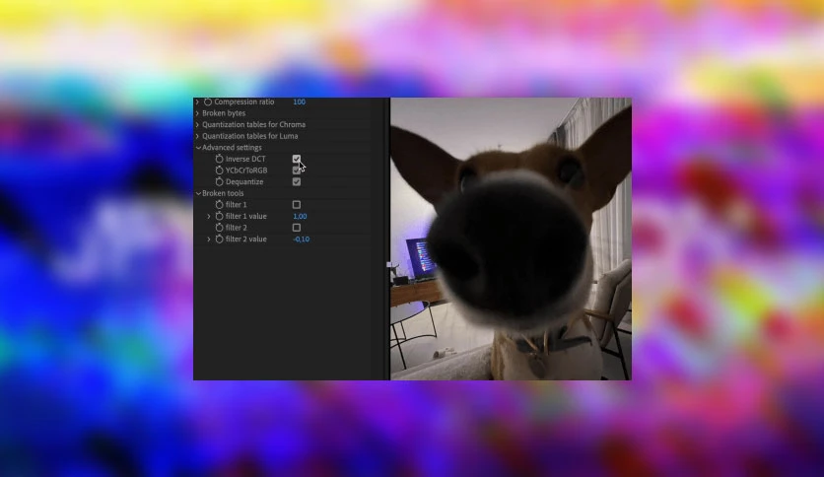
Task: Select the Compression ratio label
Action: tap(243, 102)
